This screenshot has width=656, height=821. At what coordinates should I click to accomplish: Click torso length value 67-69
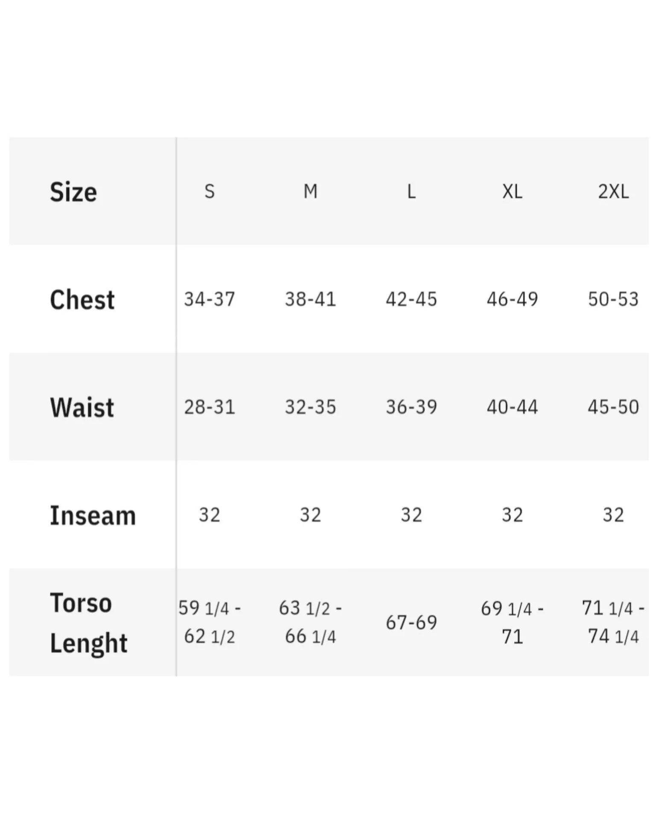coord(411,622)
